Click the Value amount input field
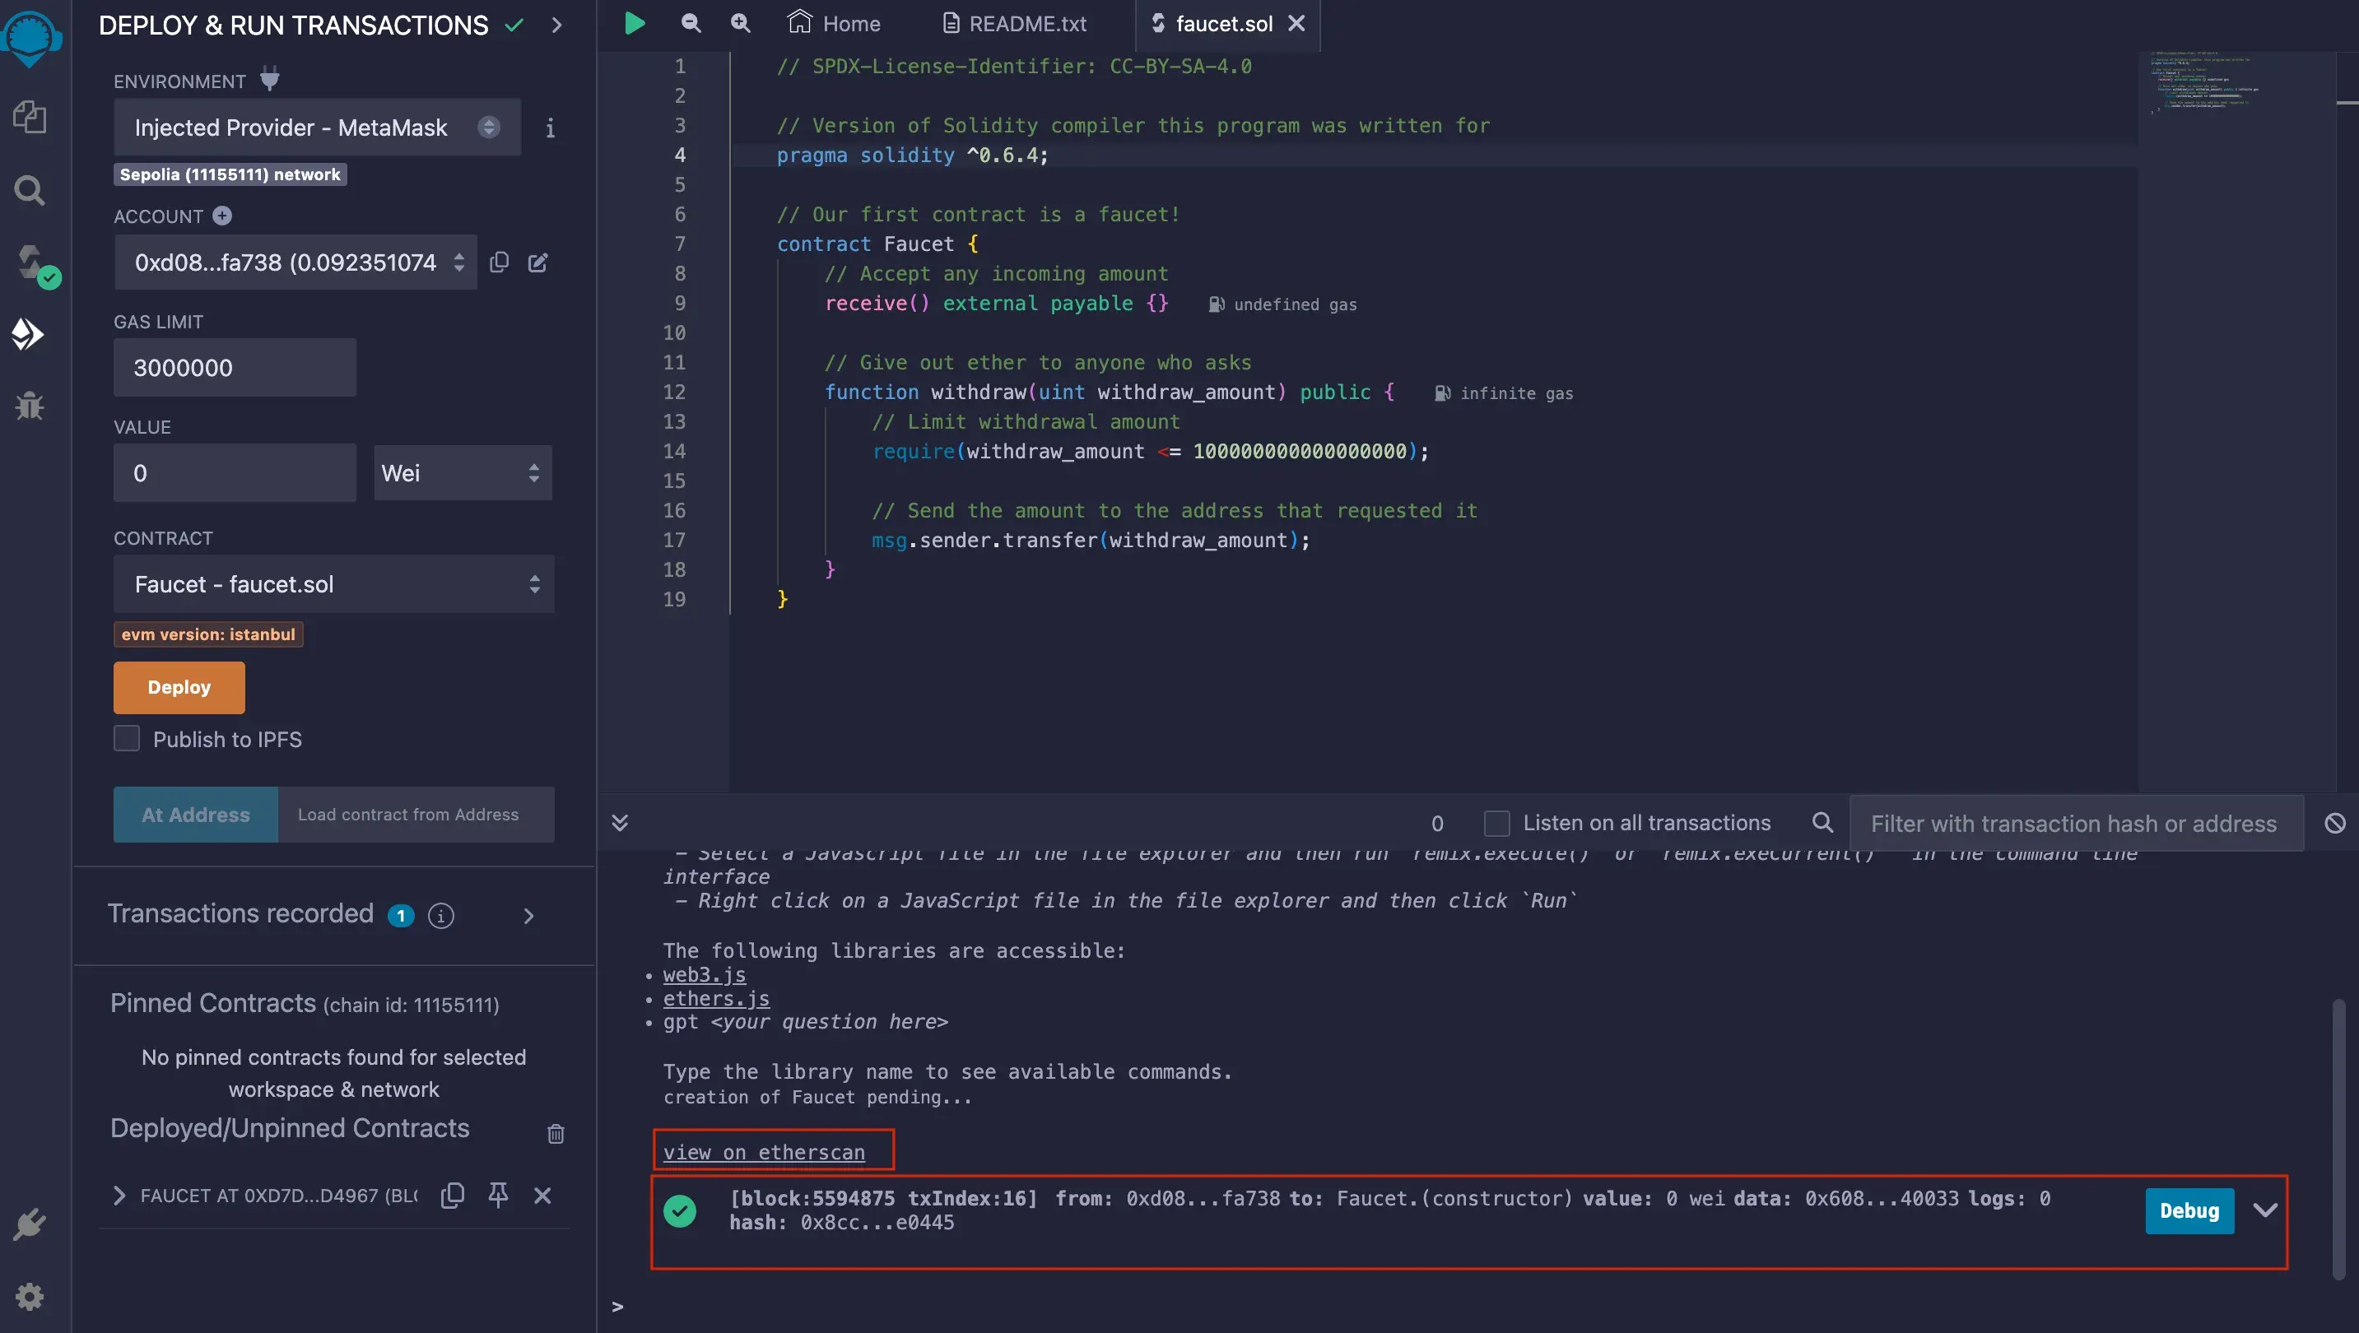 point(235,472)
